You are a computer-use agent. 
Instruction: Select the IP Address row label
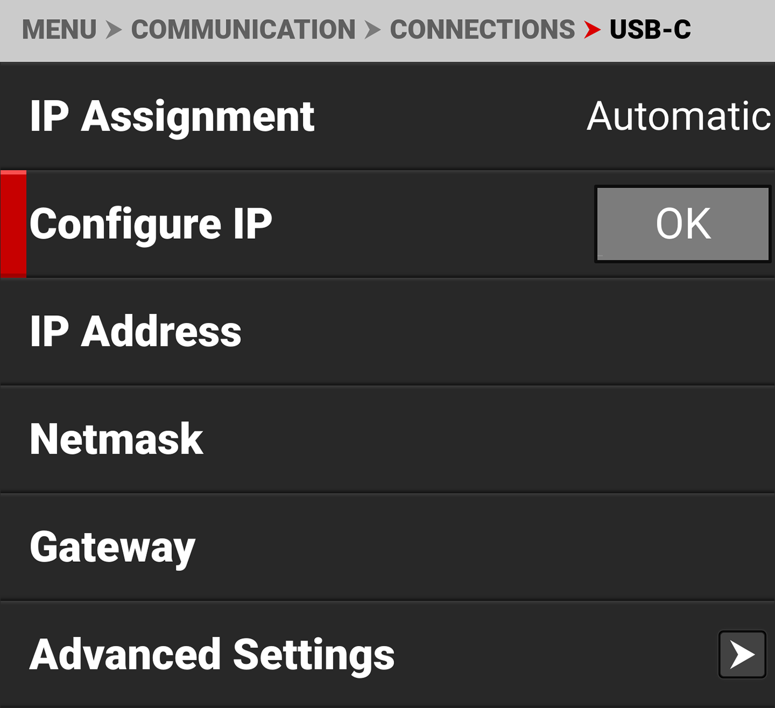tap(135, 331)
